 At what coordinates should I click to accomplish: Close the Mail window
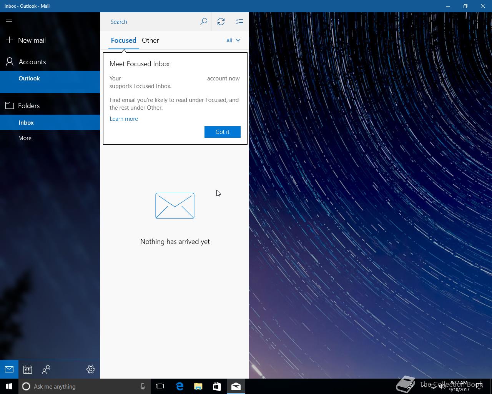pos(483,6)
